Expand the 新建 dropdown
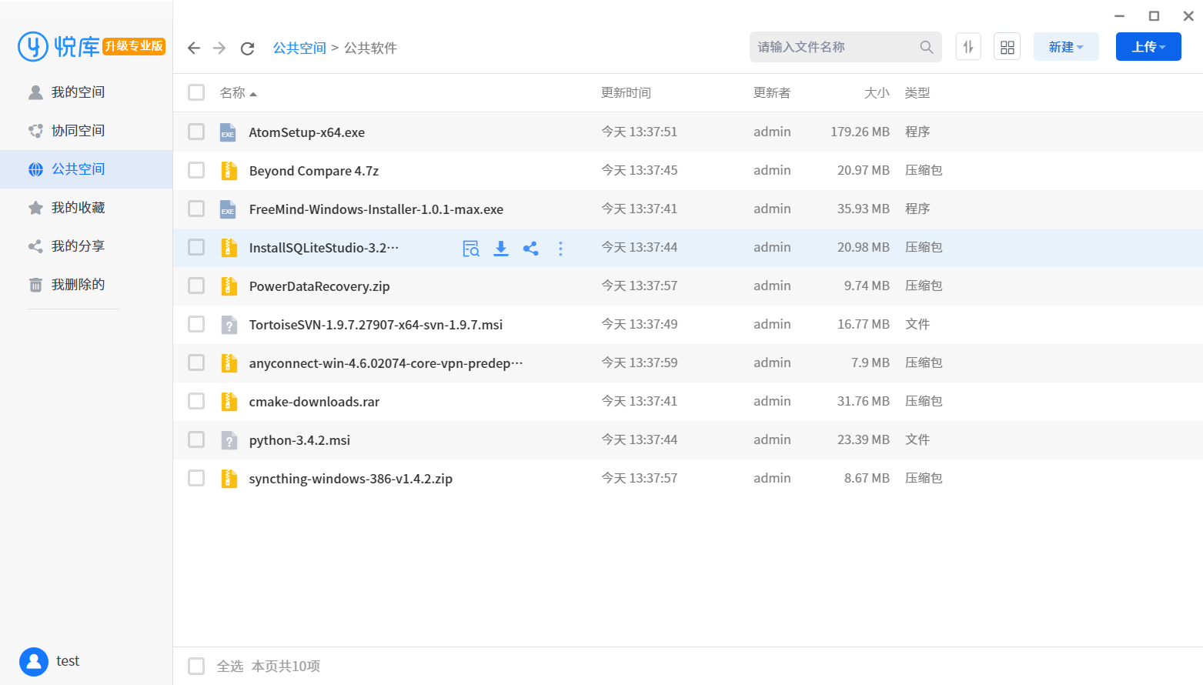Viewport: 1203px width, 685px height. coord(1065,47)
